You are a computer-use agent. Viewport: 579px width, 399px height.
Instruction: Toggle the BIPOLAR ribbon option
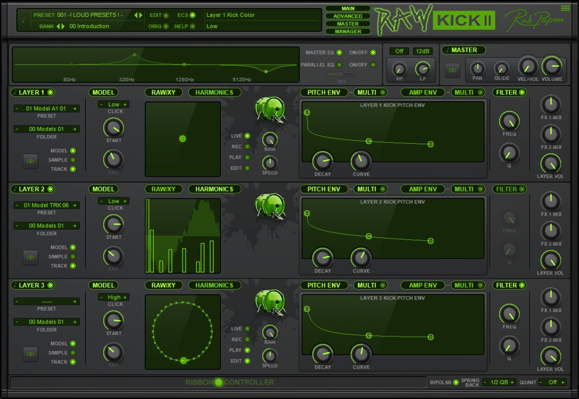(x=455, y=383)
